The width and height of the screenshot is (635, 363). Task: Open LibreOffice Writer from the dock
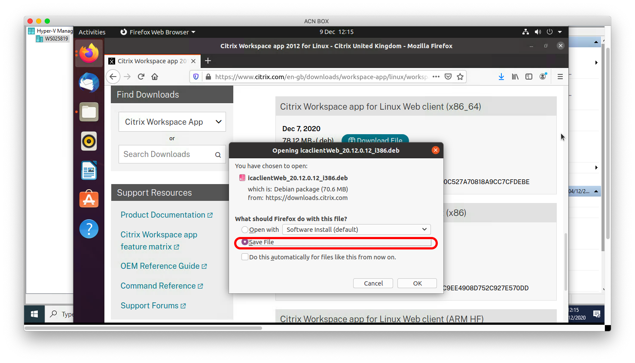pos(89,170)
